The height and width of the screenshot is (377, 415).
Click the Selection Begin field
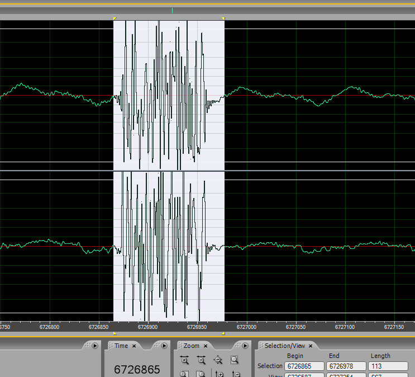pyautogui.click(x=304, y=366)
